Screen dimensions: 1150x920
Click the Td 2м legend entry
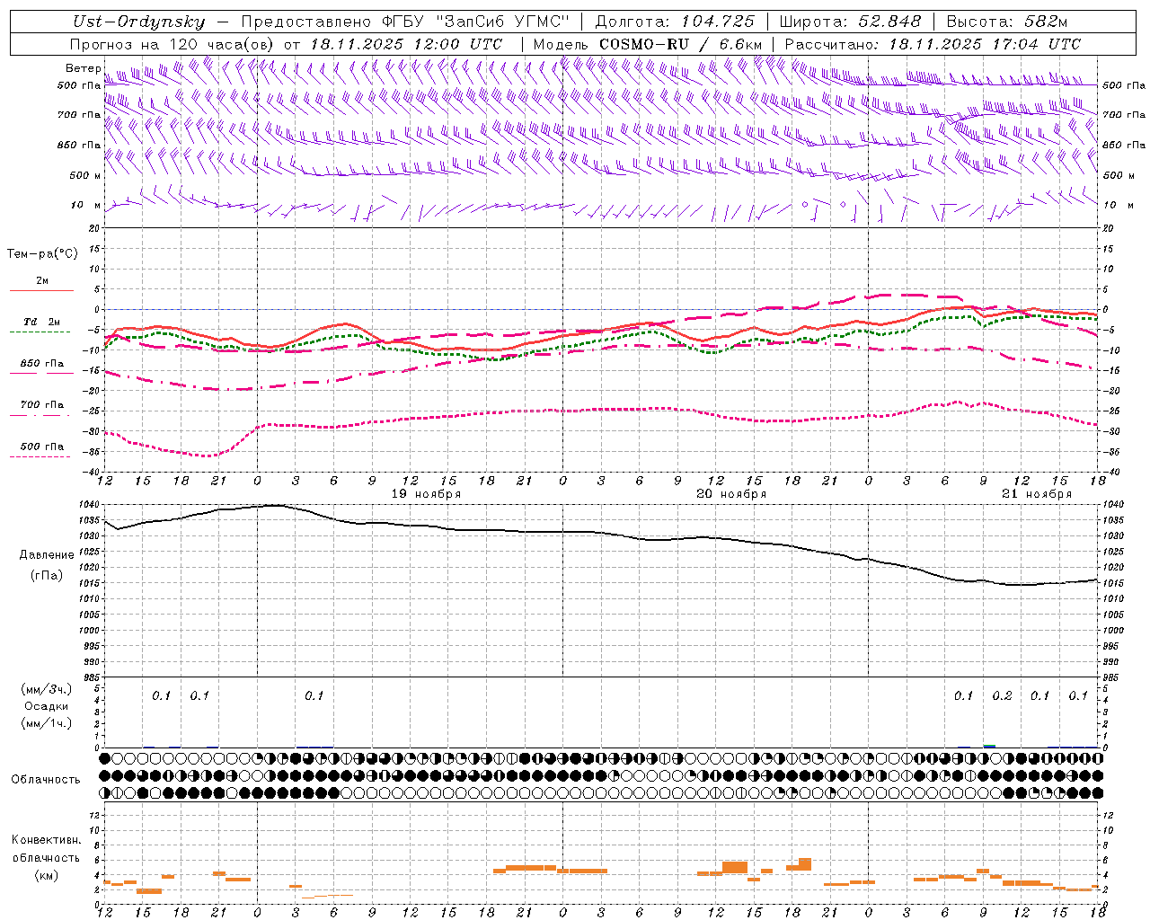pos(41,322)
